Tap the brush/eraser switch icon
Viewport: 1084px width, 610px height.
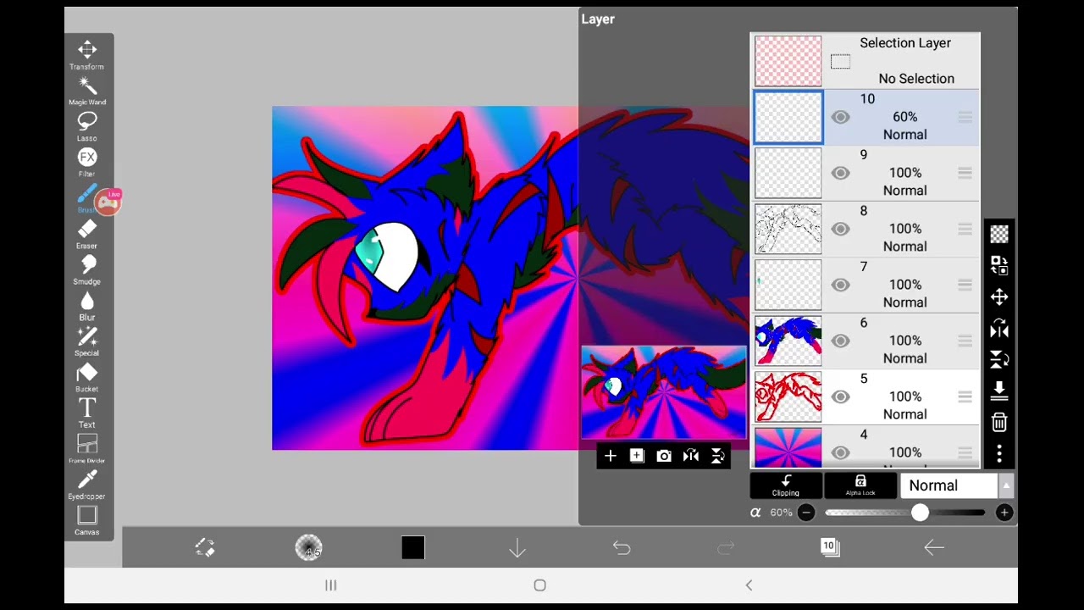(x=205, y=547)
